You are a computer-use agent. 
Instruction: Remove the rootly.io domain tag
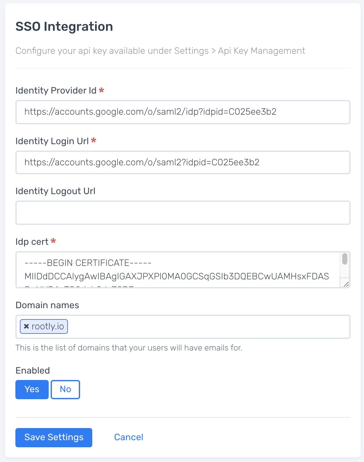(27, 326)
